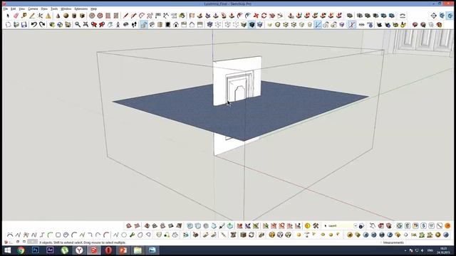The image size is (456, 256).
Task: Select the pink Eraser tool
Action: click(x=16, y=16)
